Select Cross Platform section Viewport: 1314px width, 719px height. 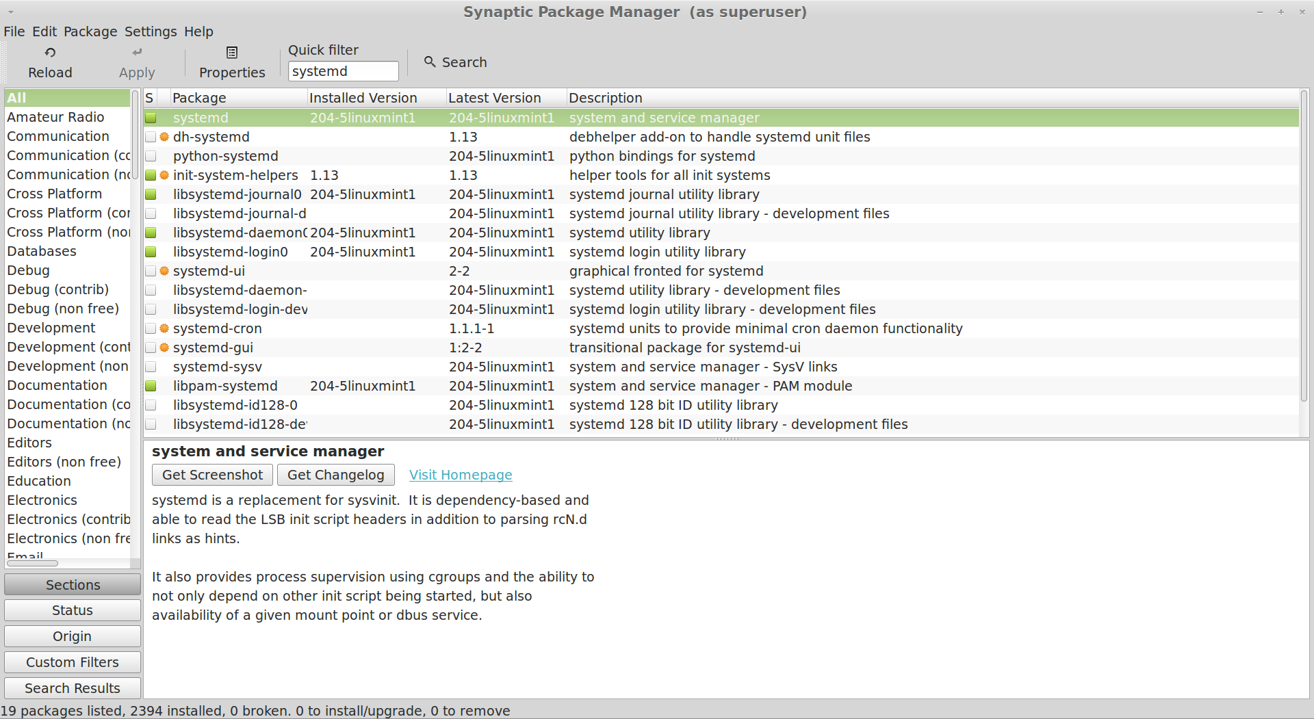tap(67, 194)
